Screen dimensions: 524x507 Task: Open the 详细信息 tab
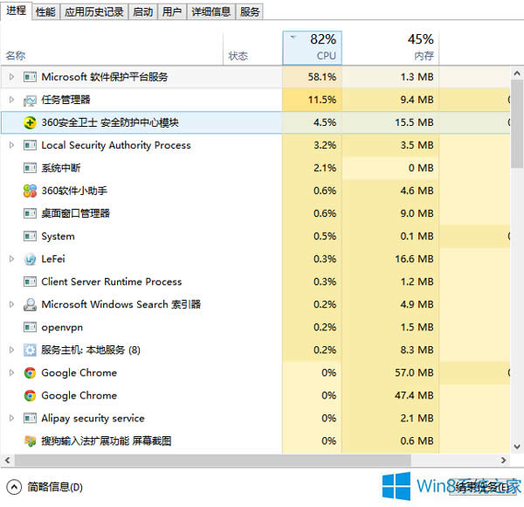click(x=210, y=12)
